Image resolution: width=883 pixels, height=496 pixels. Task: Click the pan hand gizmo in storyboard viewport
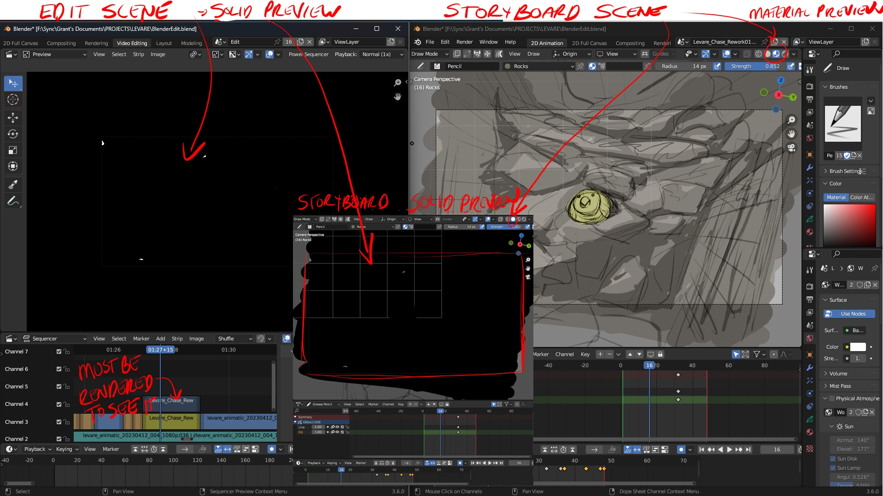tap(791, 134)
